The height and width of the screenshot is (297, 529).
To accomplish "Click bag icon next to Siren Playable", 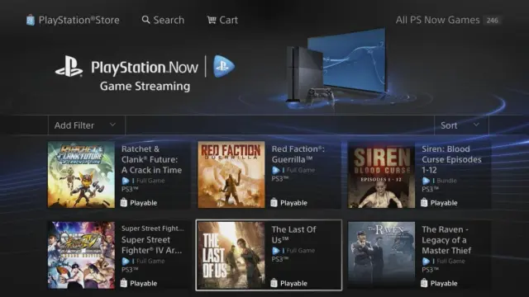I will tap(424, 203).
